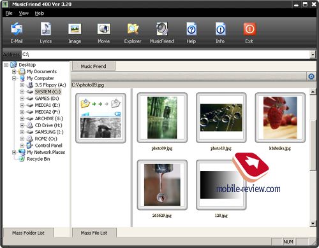Select the Mass Folder List tab
Screen dimensions: 319x248
tap(28, 233)
